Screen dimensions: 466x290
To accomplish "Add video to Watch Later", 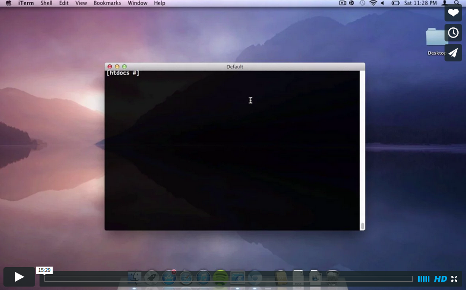I will pos(453,33).
